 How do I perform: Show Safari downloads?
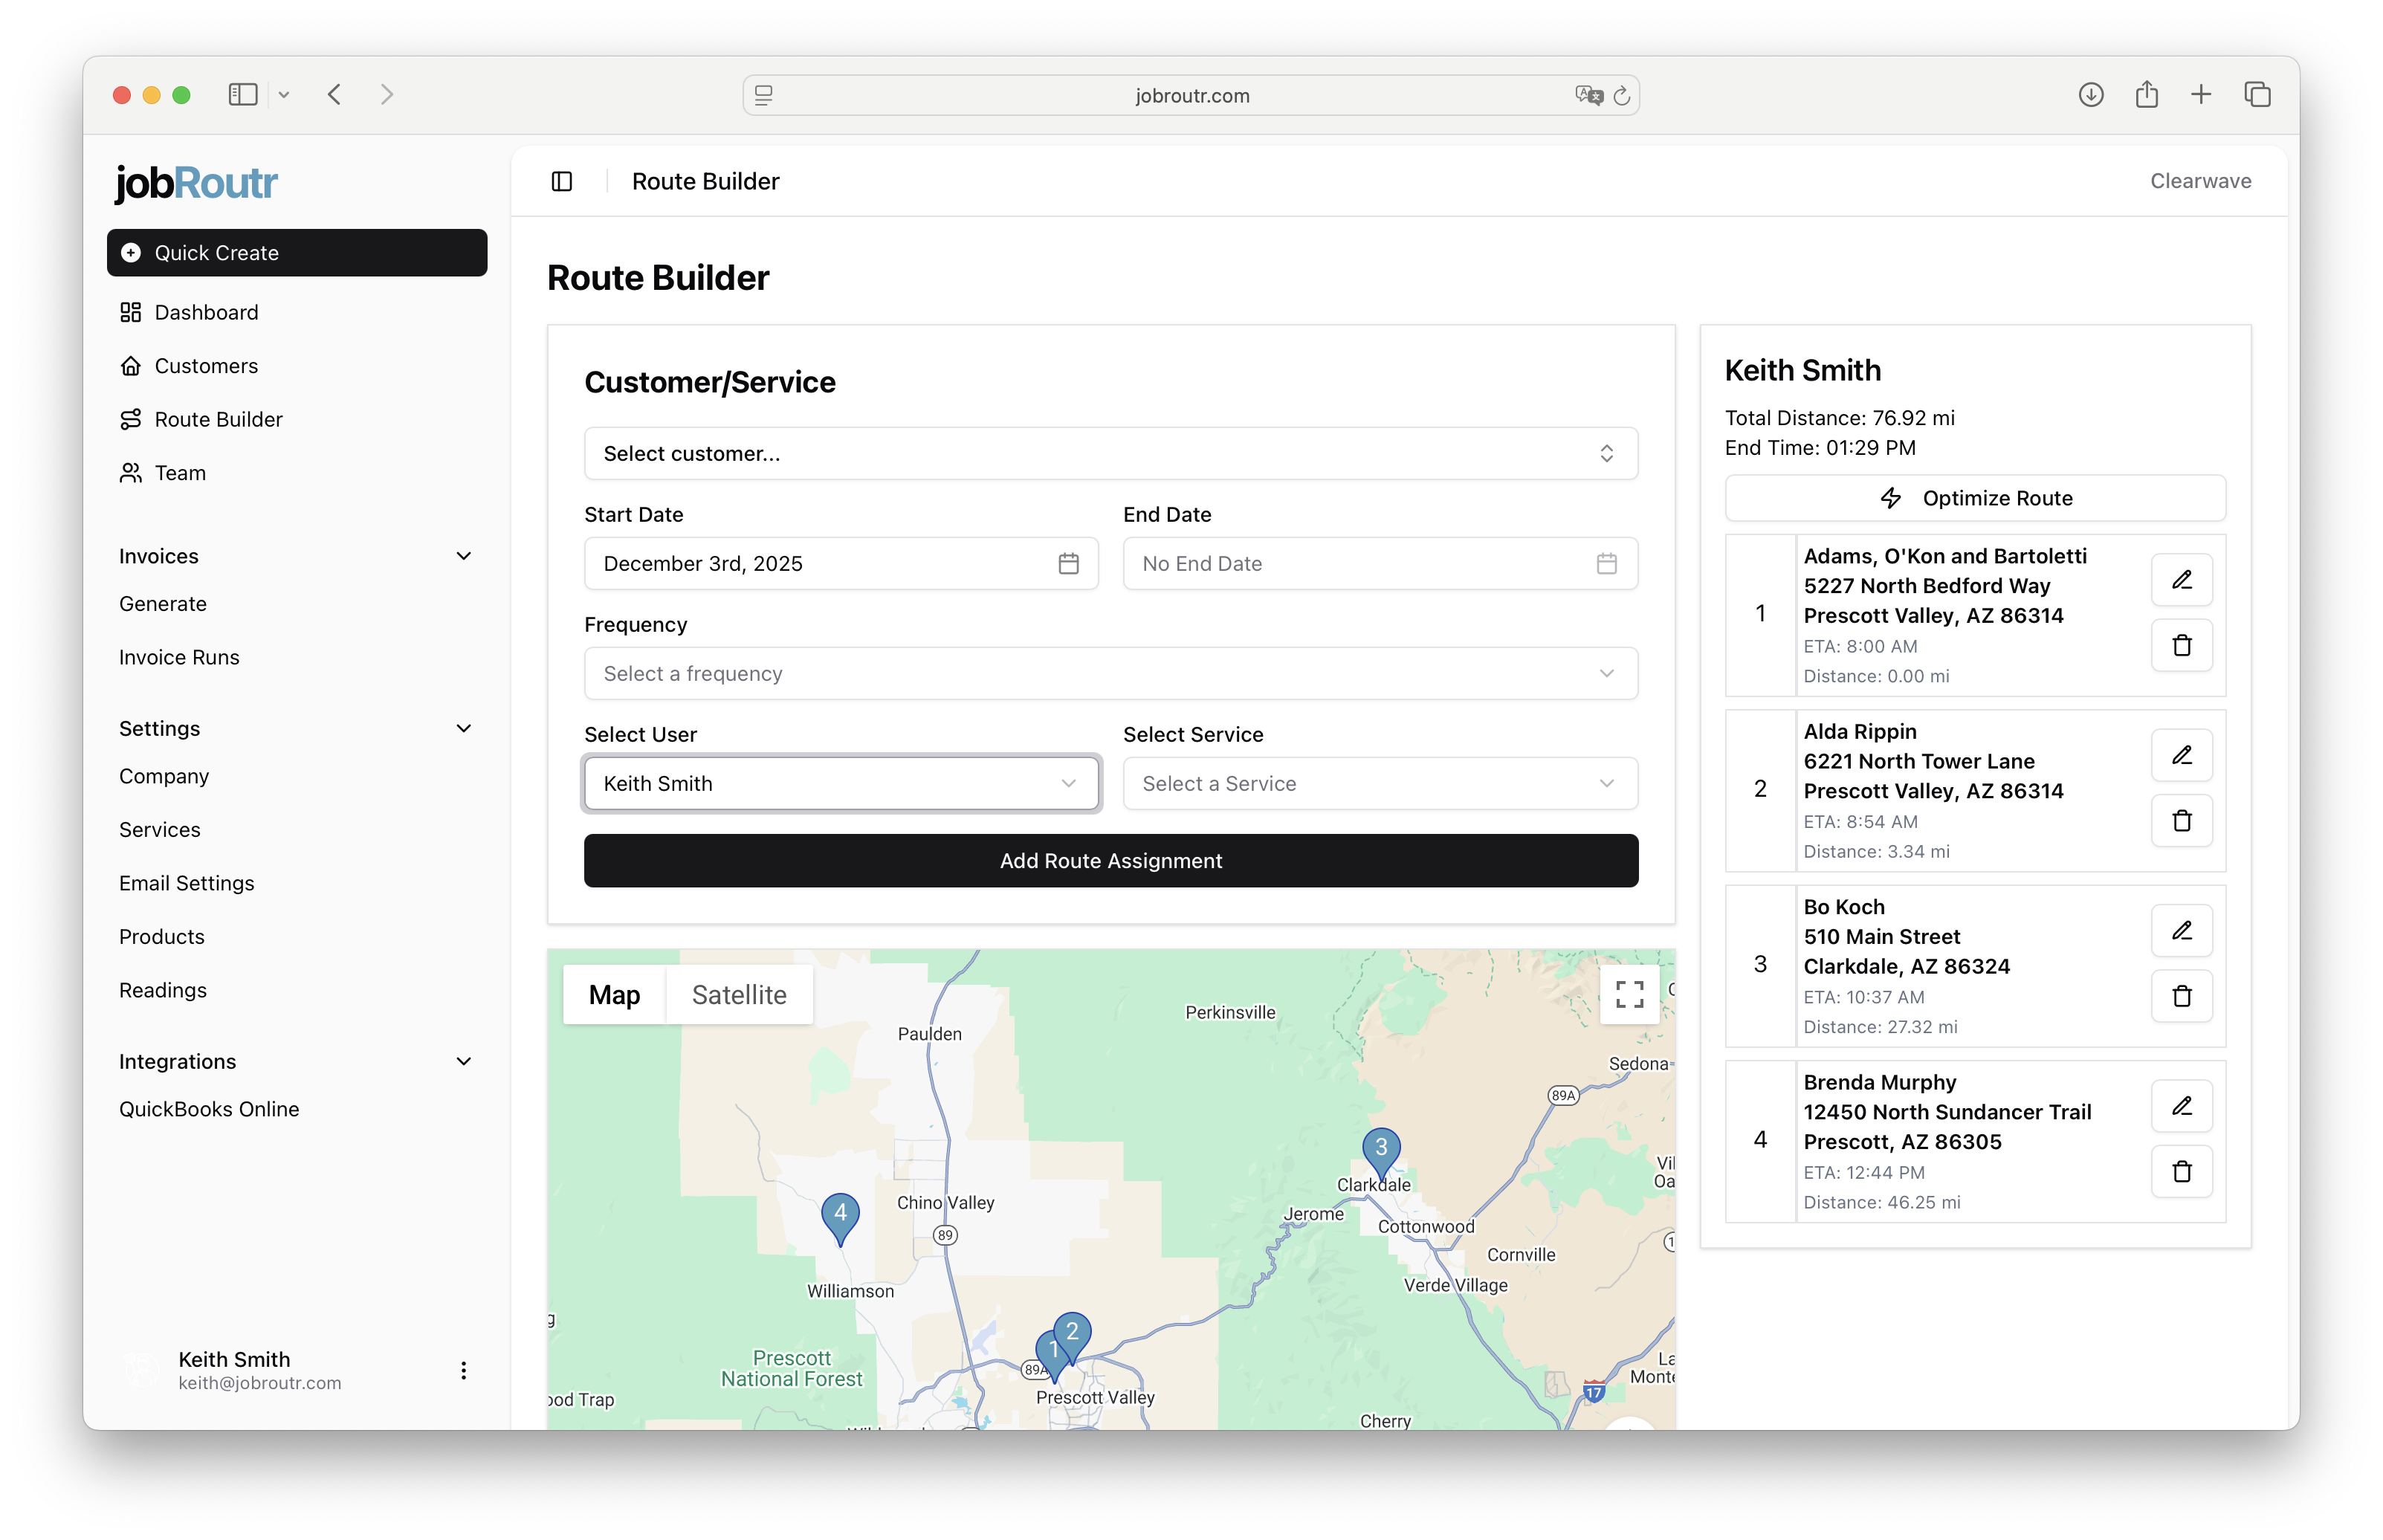(2090, 94)
